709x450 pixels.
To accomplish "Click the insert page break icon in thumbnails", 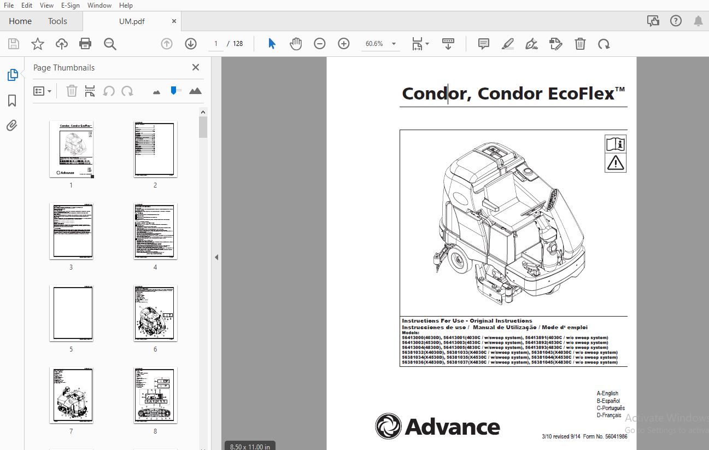I will [x=90, y=91].
